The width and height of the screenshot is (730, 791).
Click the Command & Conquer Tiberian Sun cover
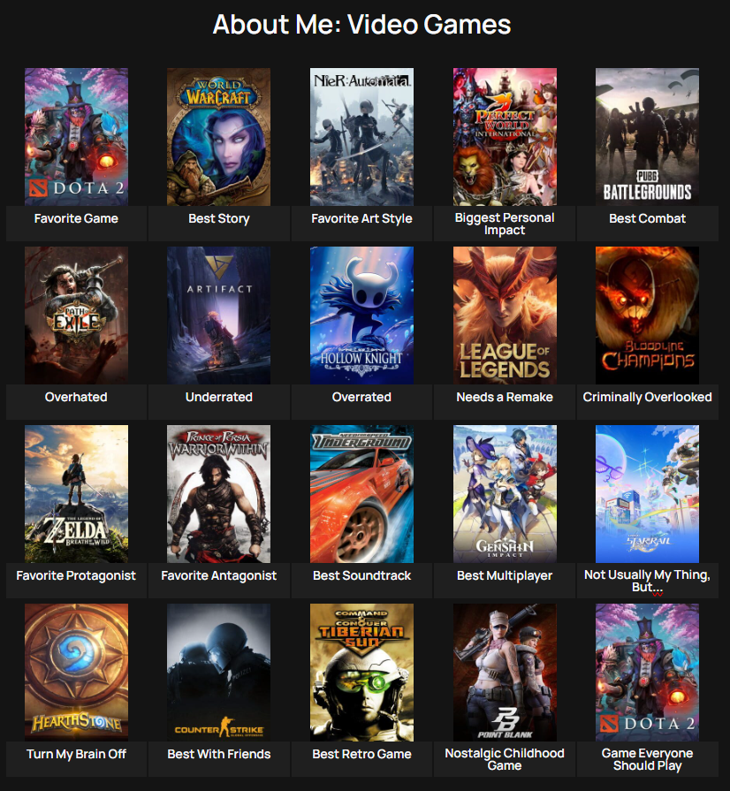coord(361,673)
